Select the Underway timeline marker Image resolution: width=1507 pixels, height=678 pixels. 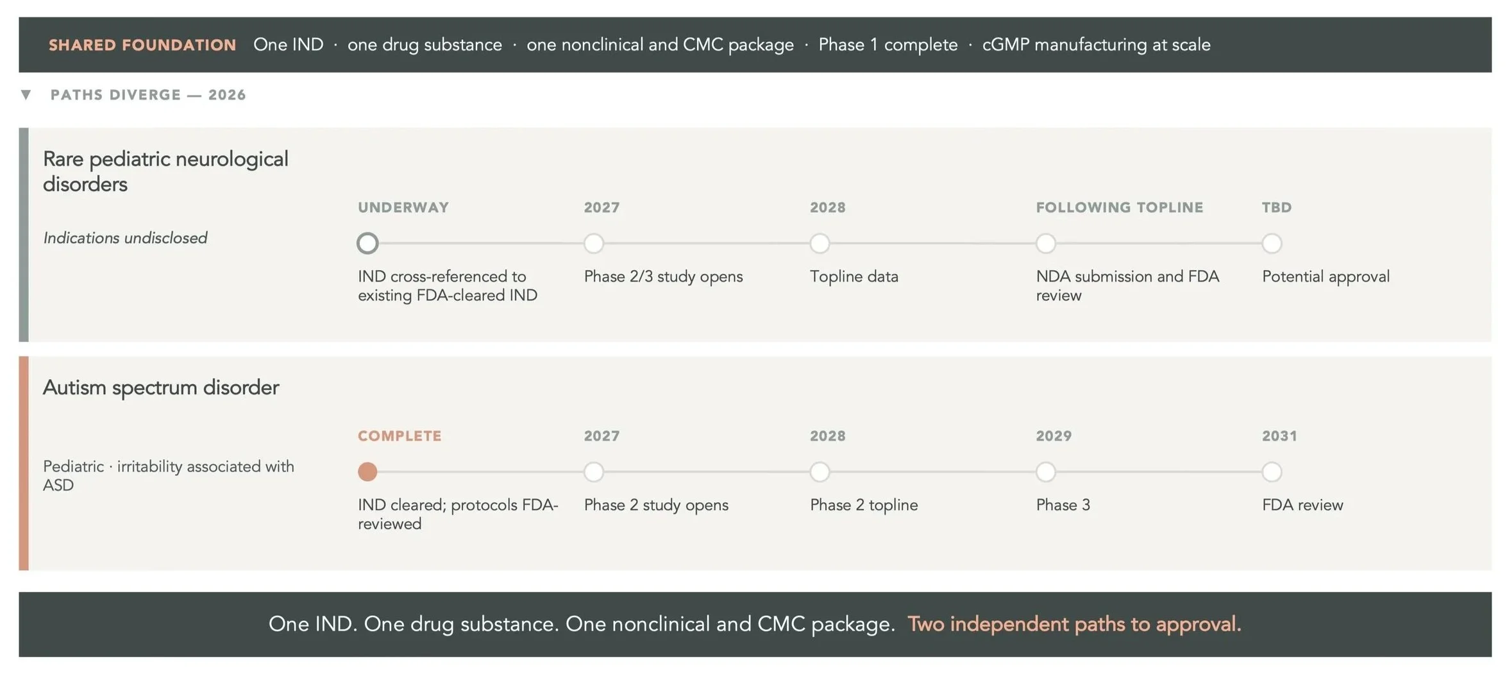click(367, 243)
